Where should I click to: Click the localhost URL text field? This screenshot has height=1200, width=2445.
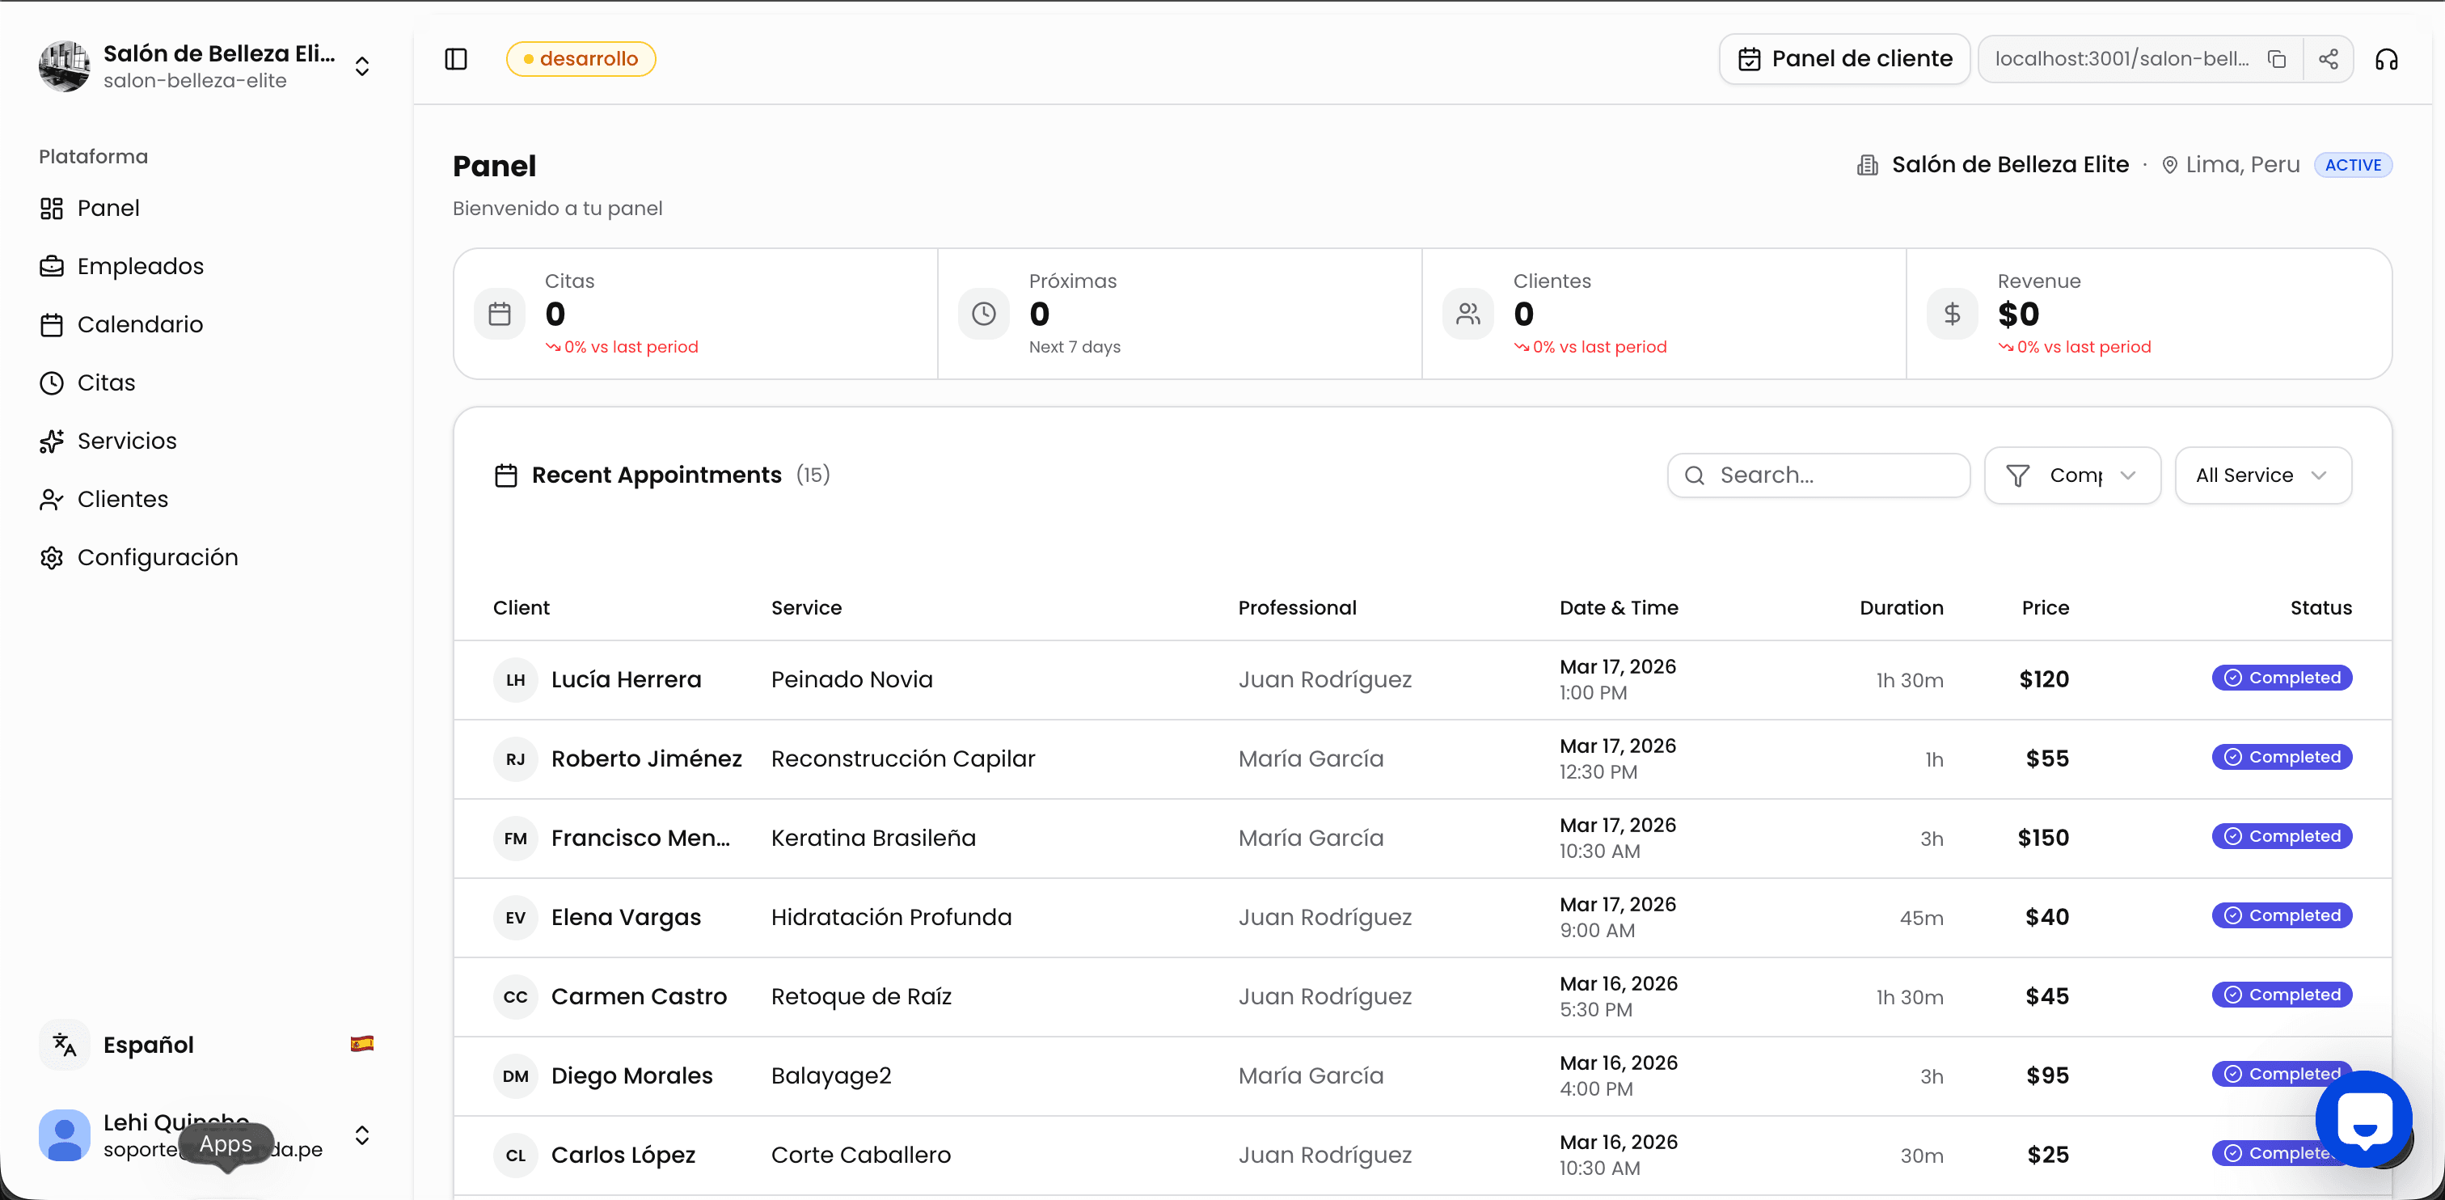(2122, 59)
